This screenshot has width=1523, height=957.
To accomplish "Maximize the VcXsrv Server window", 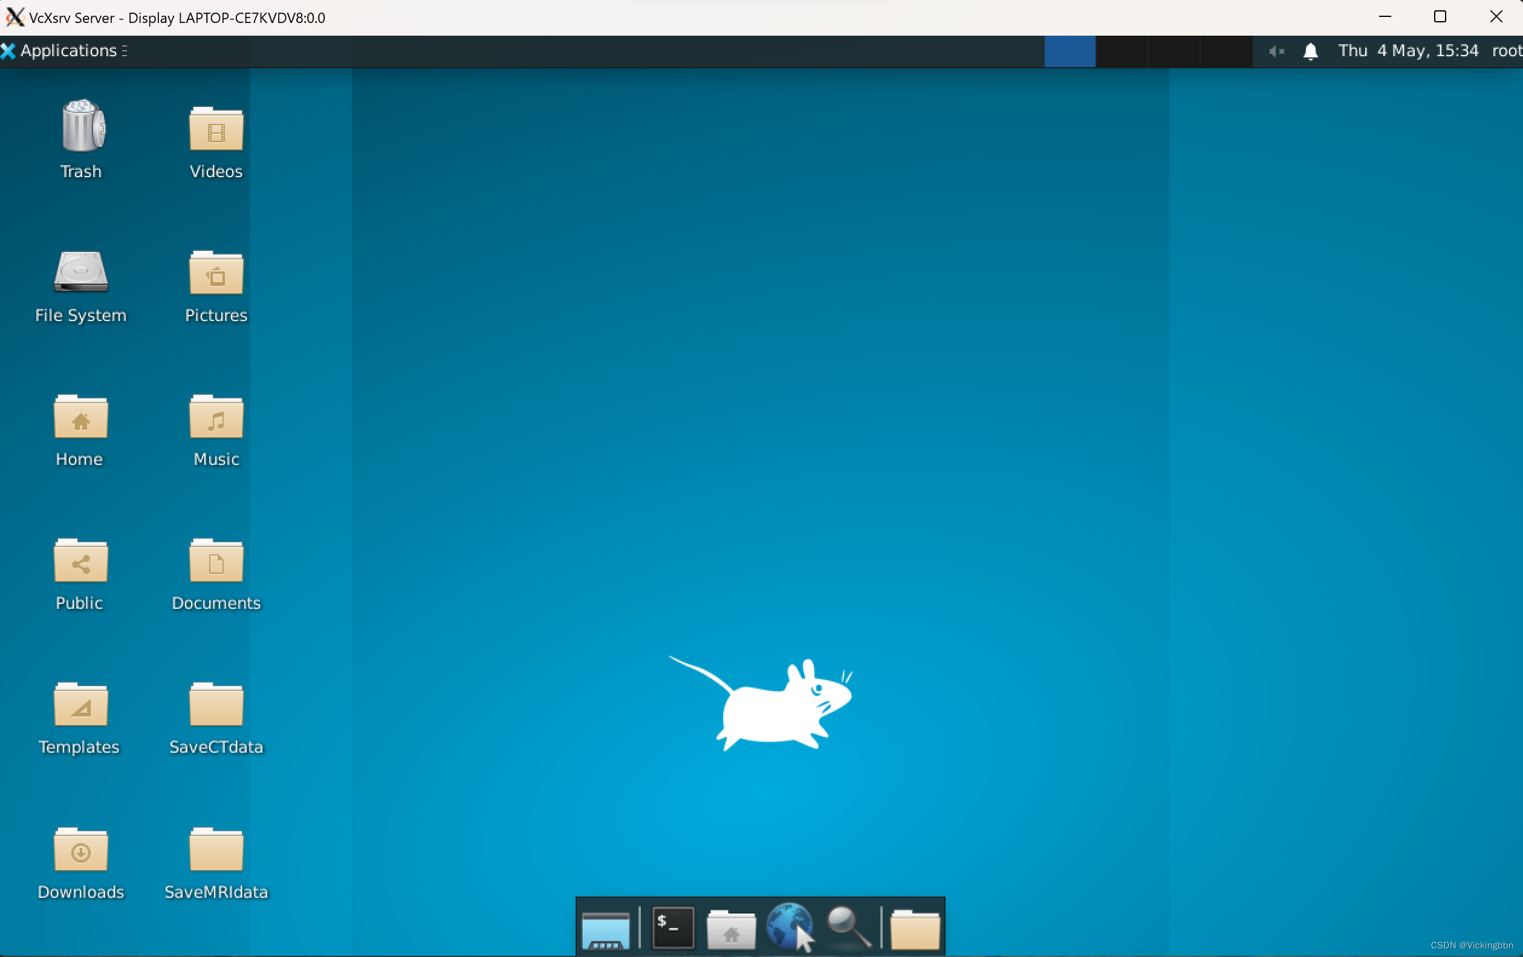I will [1440, 17].
